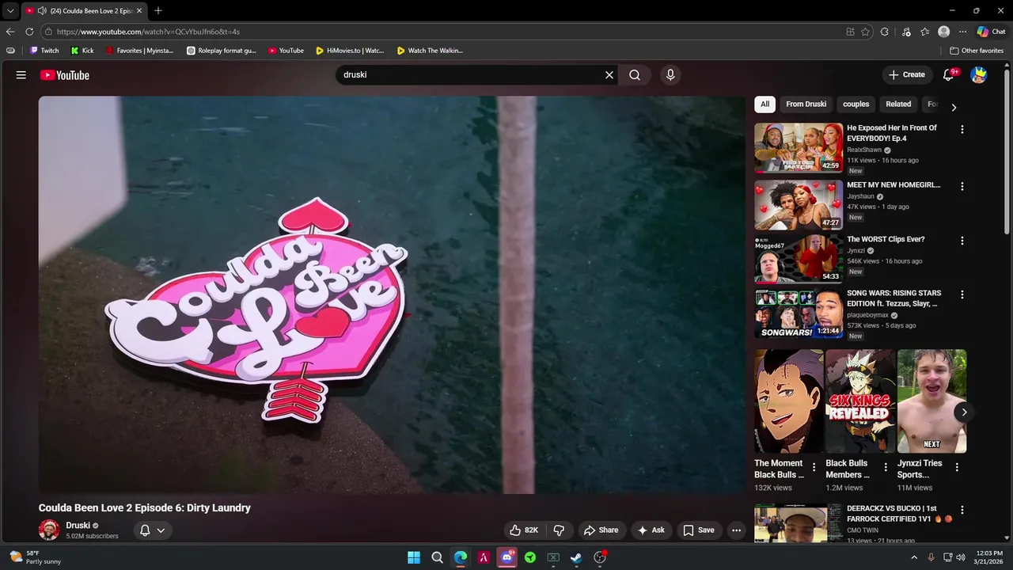Open the YouTube account avatar menu

(x=979, y=75)
